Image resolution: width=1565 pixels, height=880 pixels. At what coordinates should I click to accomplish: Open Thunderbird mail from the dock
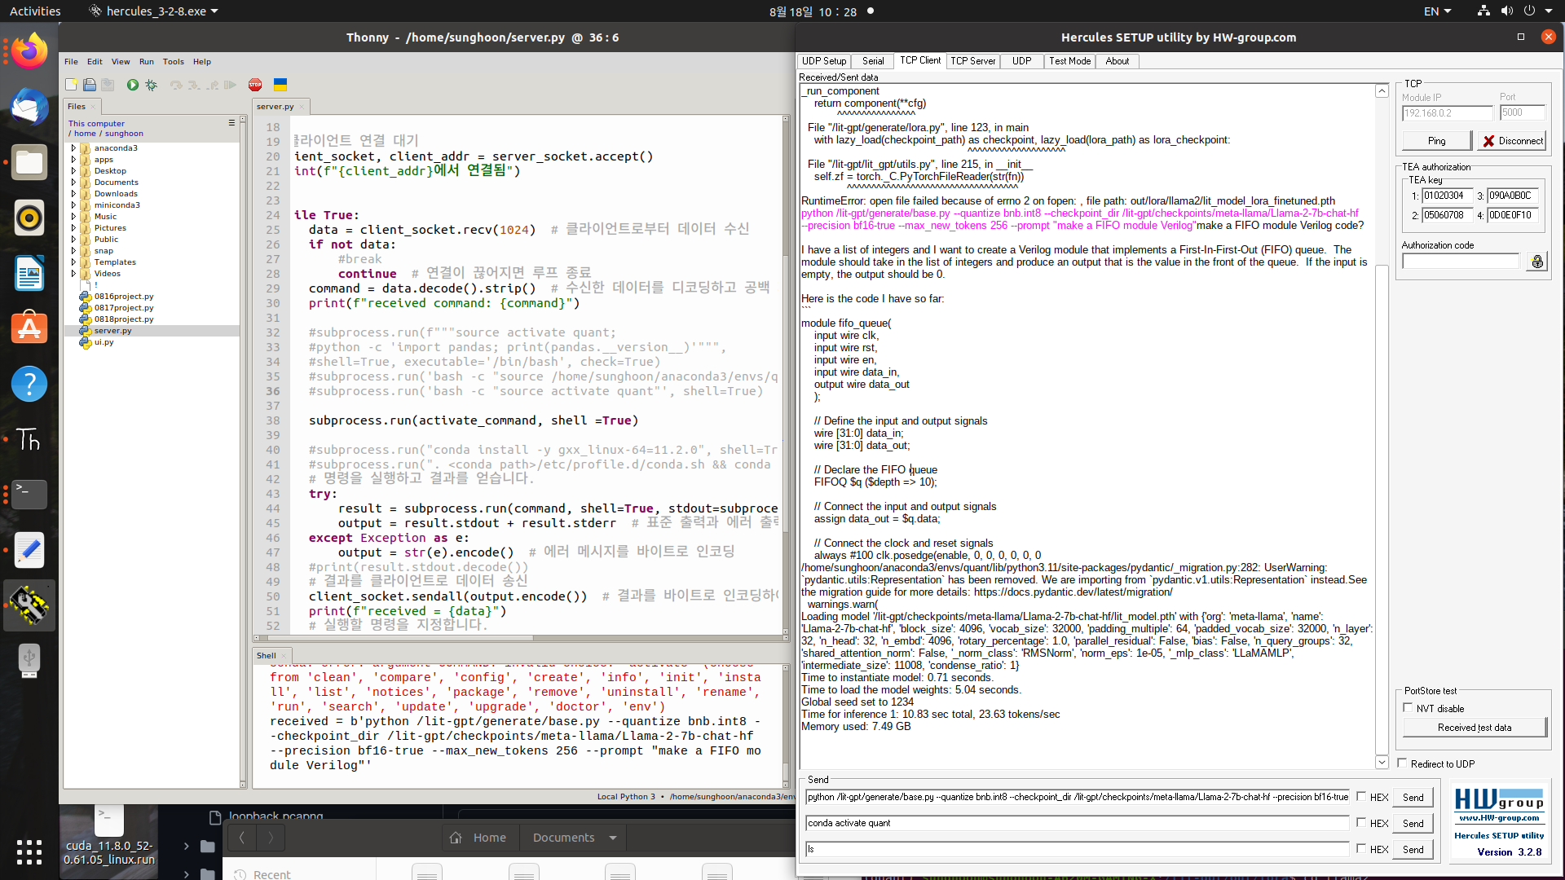[29, 107]
